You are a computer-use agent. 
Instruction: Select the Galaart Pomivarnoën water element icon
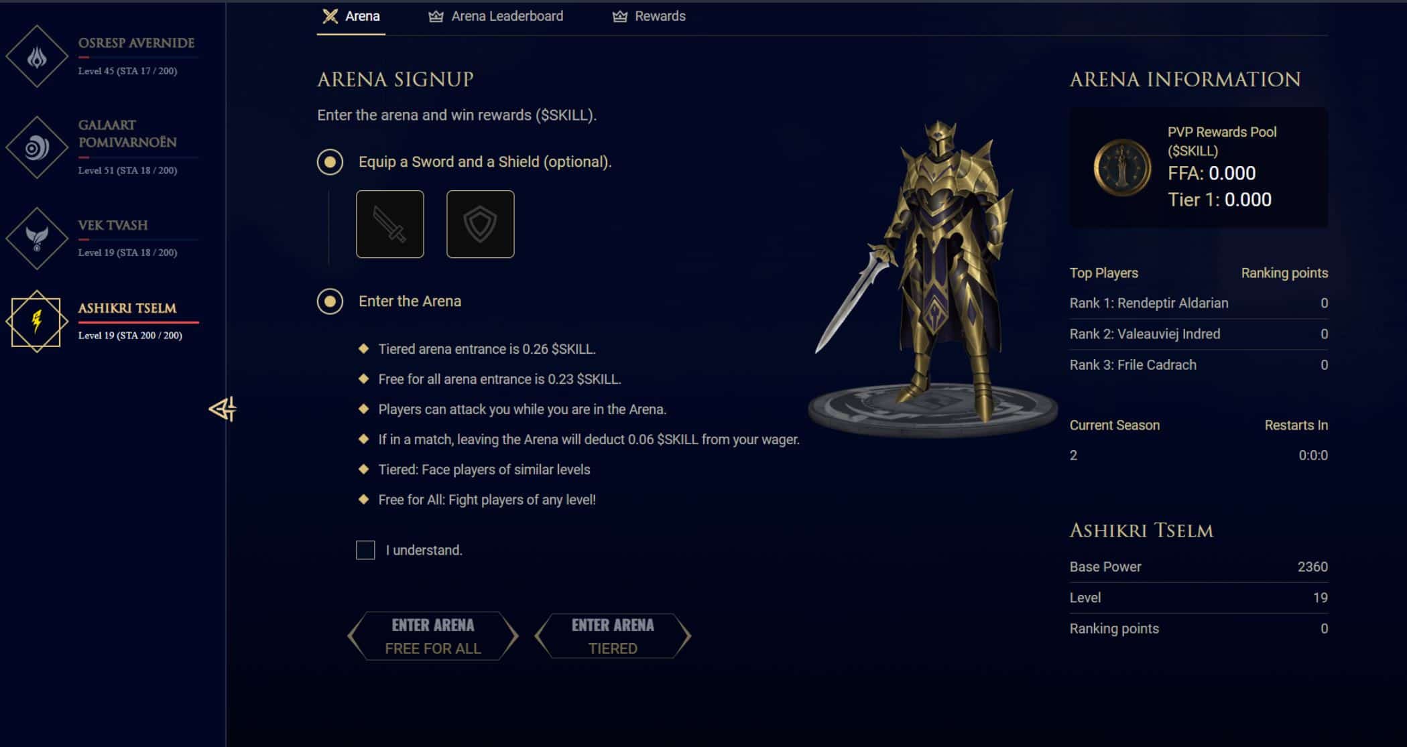[x=37, y=147]
